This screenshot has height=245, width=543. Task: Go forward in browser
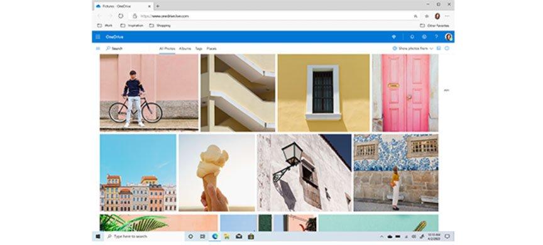pos(110,16)
